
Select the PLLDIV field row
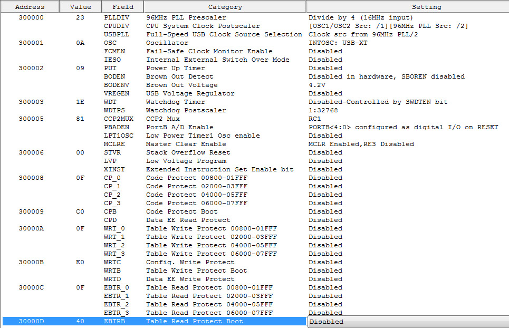coord(117,17)
